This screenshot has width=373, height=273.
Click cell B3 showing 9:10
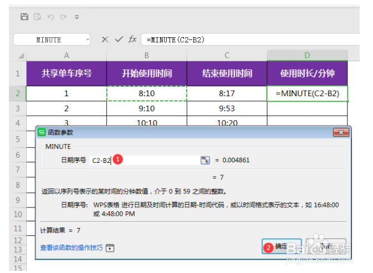coord(147,108)
